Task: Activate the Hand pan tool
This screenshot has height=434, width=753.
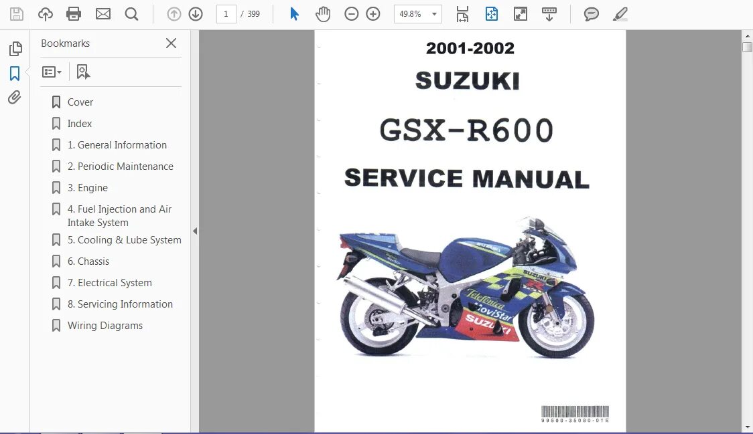Action: tap(323, 14)
